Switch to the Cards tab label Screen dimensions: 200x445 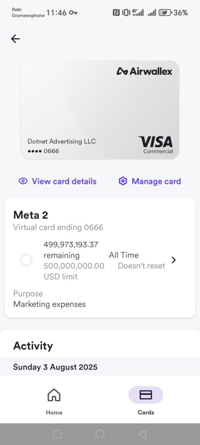[146, 412]
